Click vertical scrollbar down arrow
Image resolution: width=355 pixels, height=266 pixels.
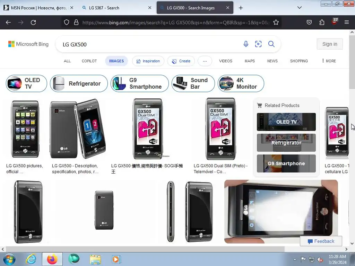[x=352, y=243]
